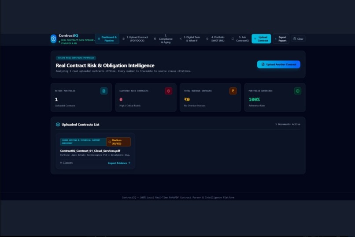Open the 3. Digital Twin & What-If tab
Image resolution: width=355 pixels, height=237 pixels.
[190, 39]
